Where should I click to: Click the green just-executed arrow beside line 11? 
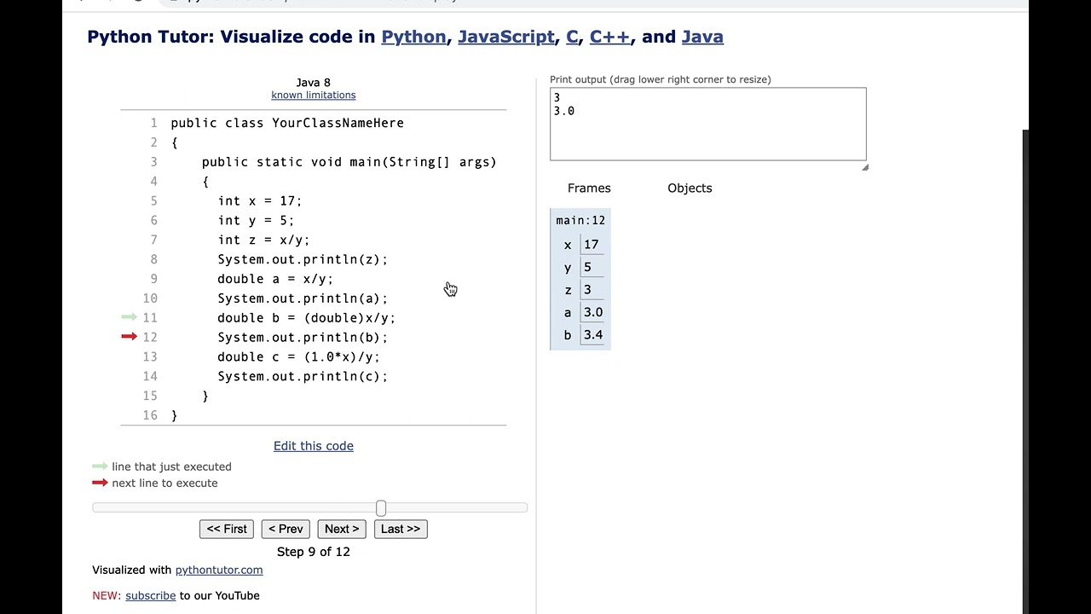point(130,317)
